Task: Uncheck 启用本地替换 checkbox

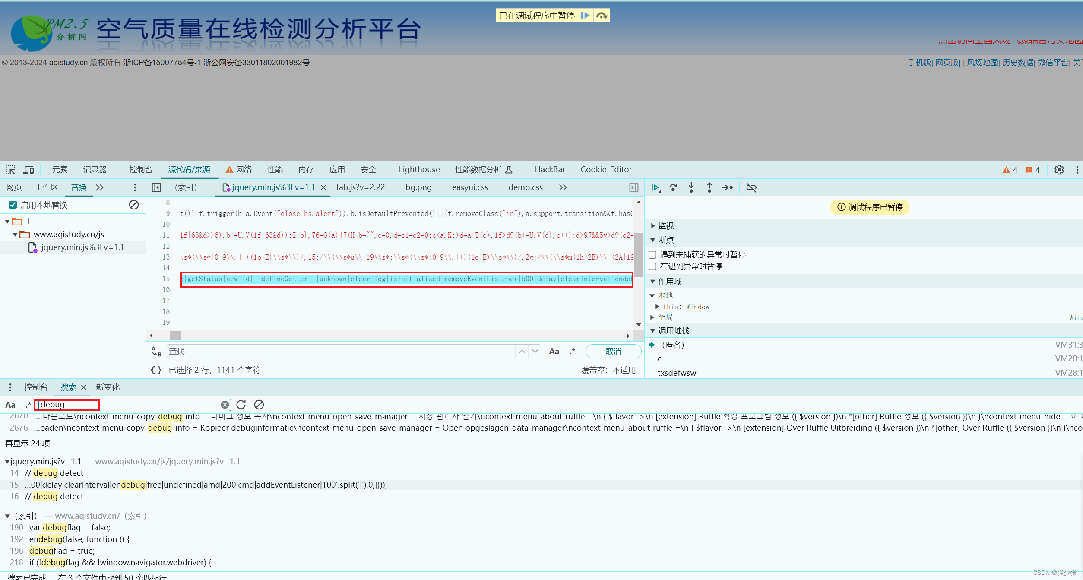Action: pos(13,205)
